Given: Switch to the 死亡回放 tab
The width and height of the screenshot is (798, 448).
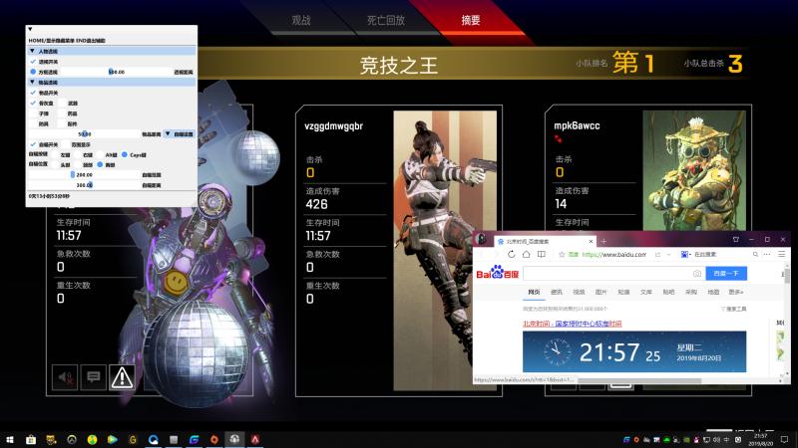Looking at the screenshot, I should pos(386,20).
